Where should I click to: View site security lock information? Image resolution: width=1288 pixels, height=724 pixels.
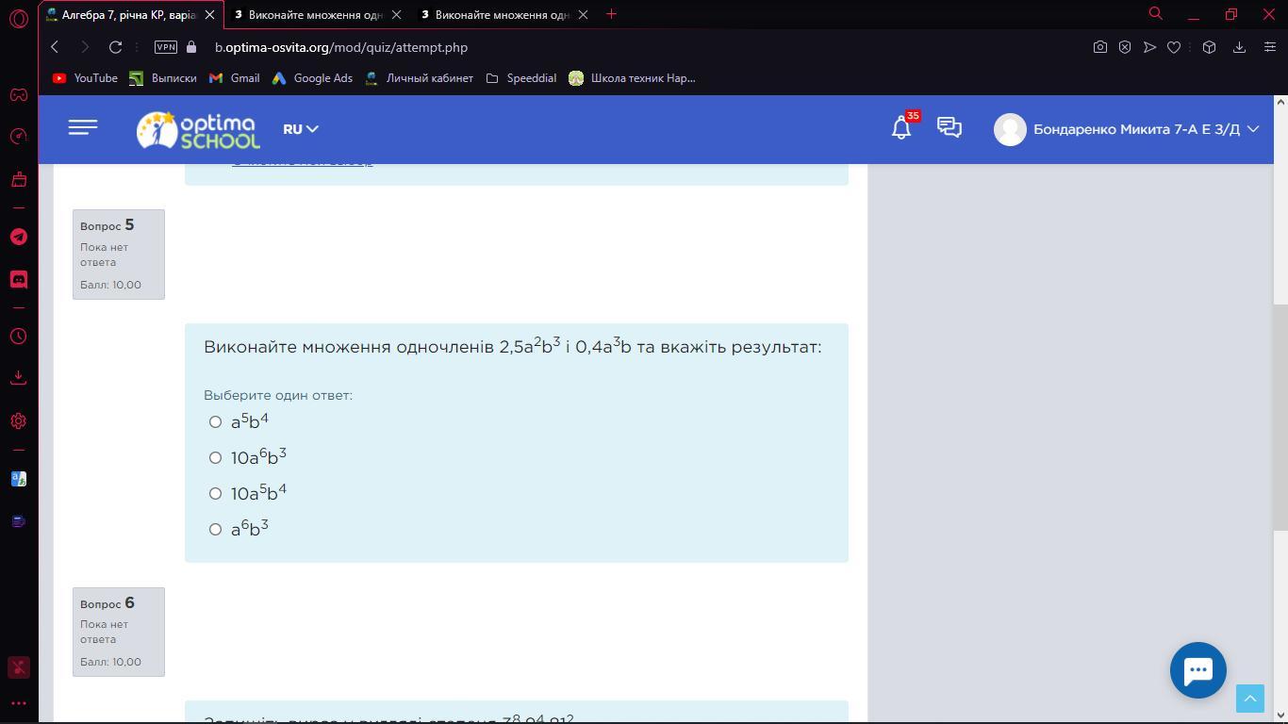[x=192, y=47]
